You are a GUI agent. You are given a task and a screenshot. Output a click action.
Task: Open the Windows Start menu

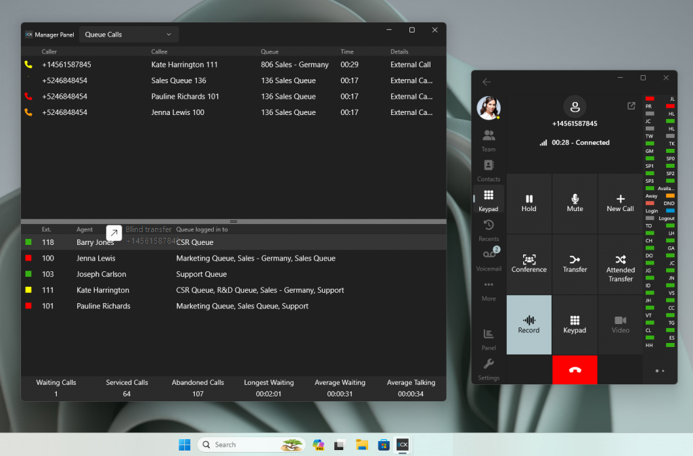click(184, 444)
